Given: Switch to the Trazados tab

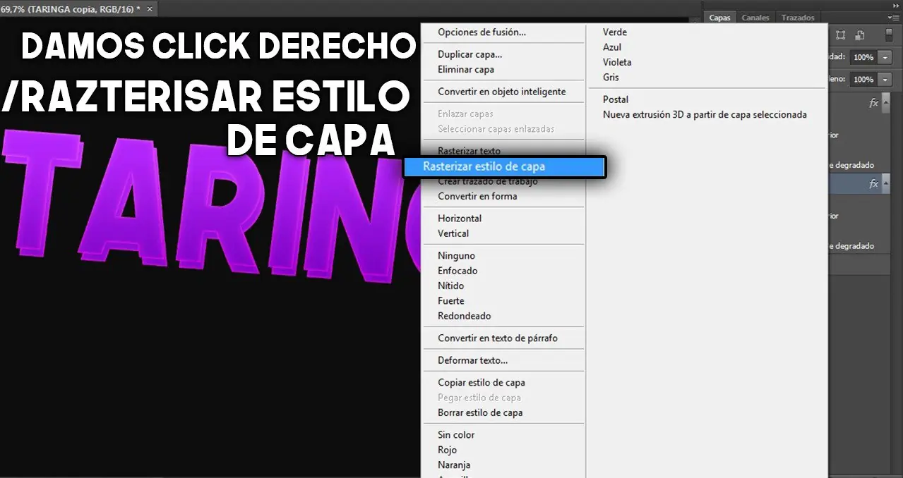Looking at the screenshot, I should [x=798, y=18].
